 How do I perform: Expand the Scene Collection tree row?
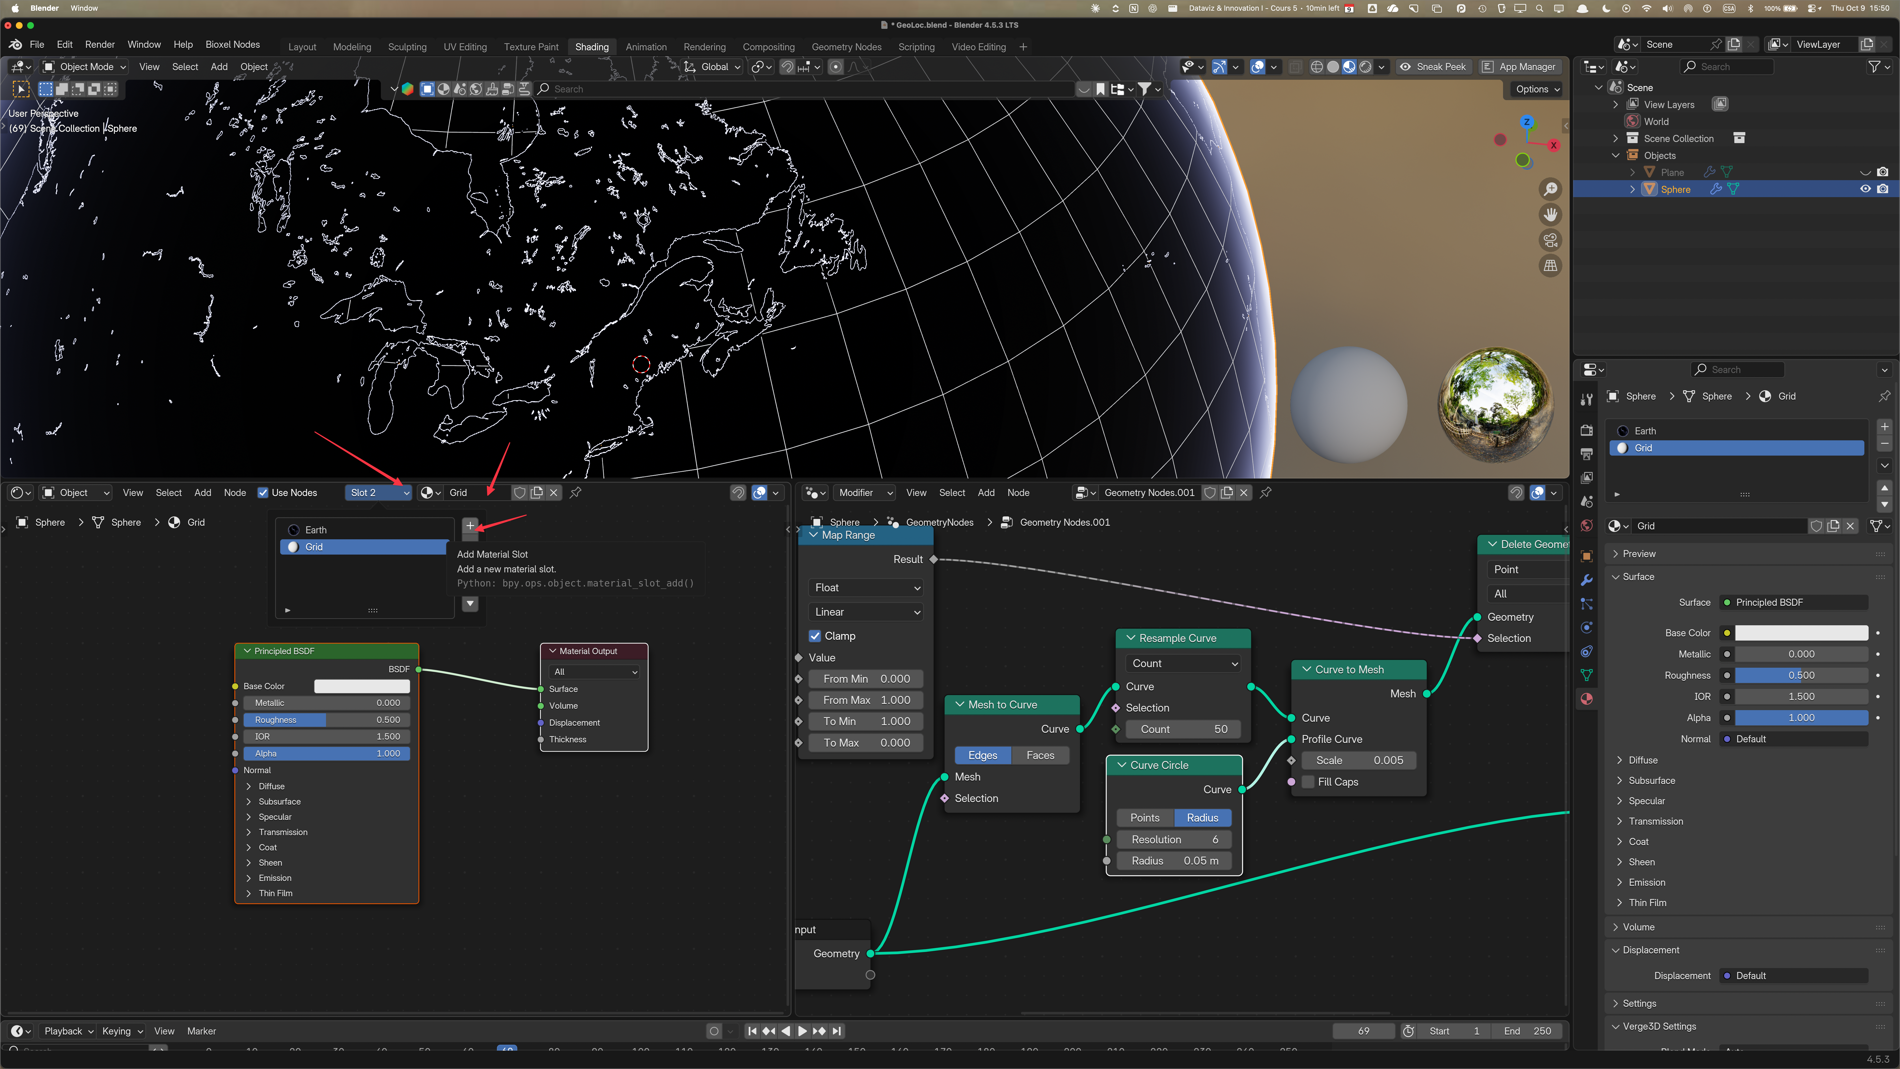click(x=1615, y=139)
